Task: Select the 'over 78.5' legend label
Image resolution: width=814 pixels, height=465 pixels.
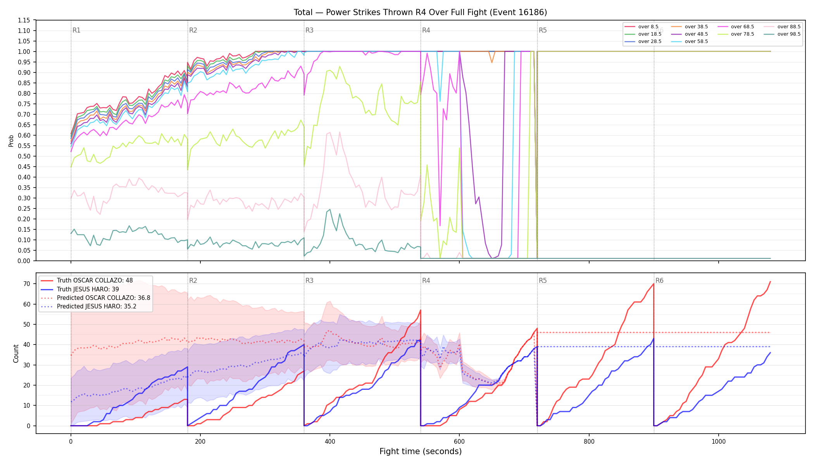Action: (x=743, y=34)
